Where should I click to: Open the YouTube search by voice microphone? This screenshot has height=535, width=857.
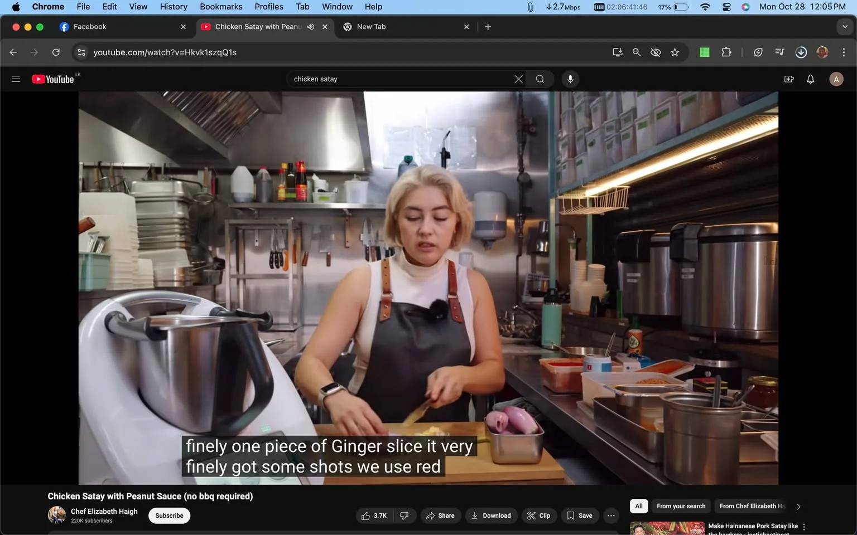[570, 79]
